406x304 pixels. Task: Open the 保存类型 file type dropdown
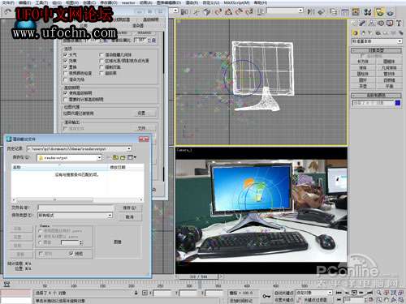click(110, 216)
